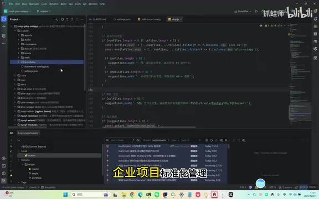Open the master branch dropdown in toolbar

coord(43,11)
